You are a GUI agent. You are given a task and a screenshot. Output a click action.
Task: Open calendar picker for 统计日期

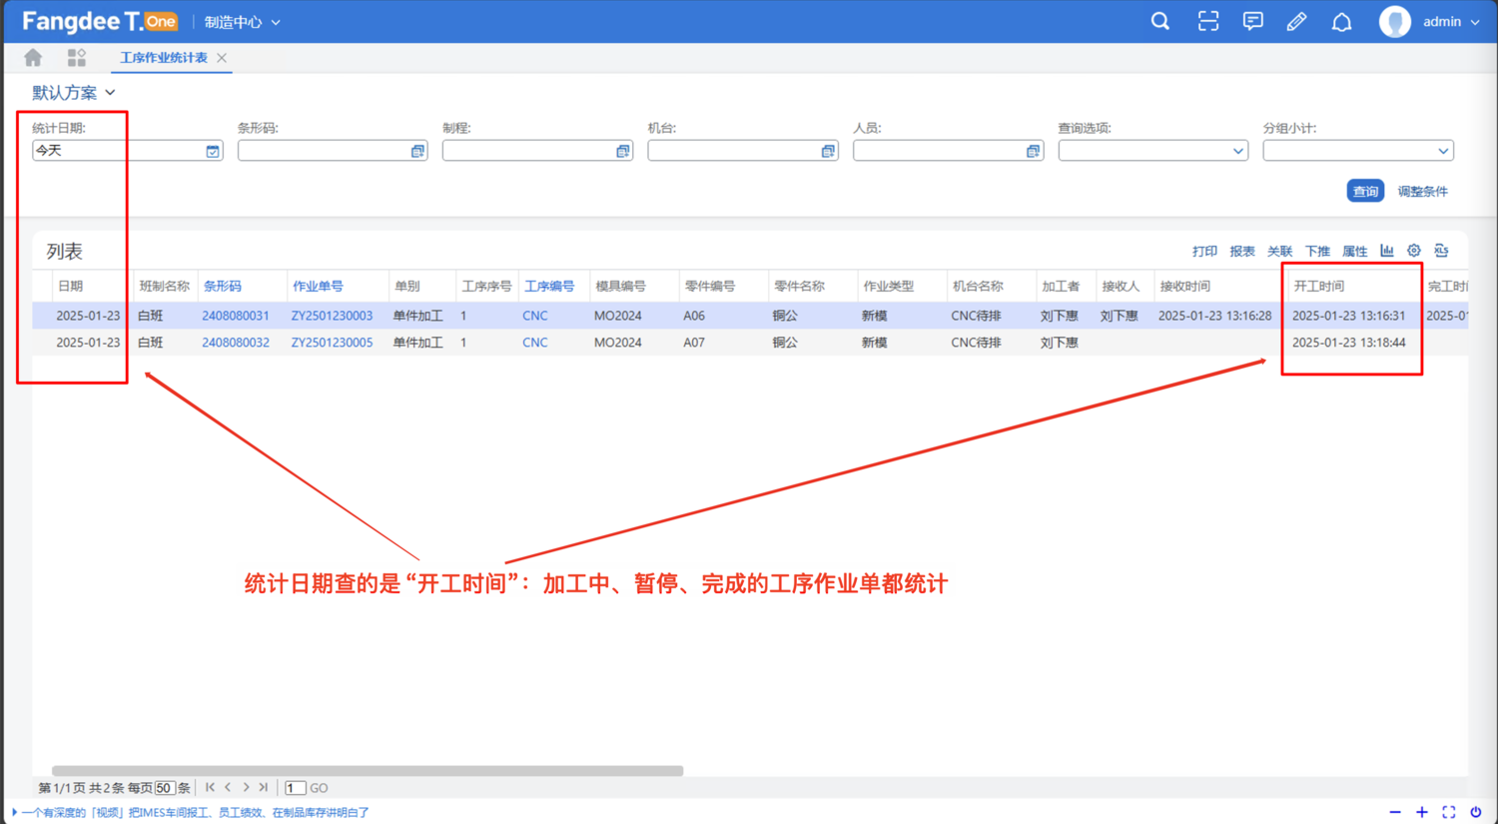pyautogui.click(x=213, y=151)
